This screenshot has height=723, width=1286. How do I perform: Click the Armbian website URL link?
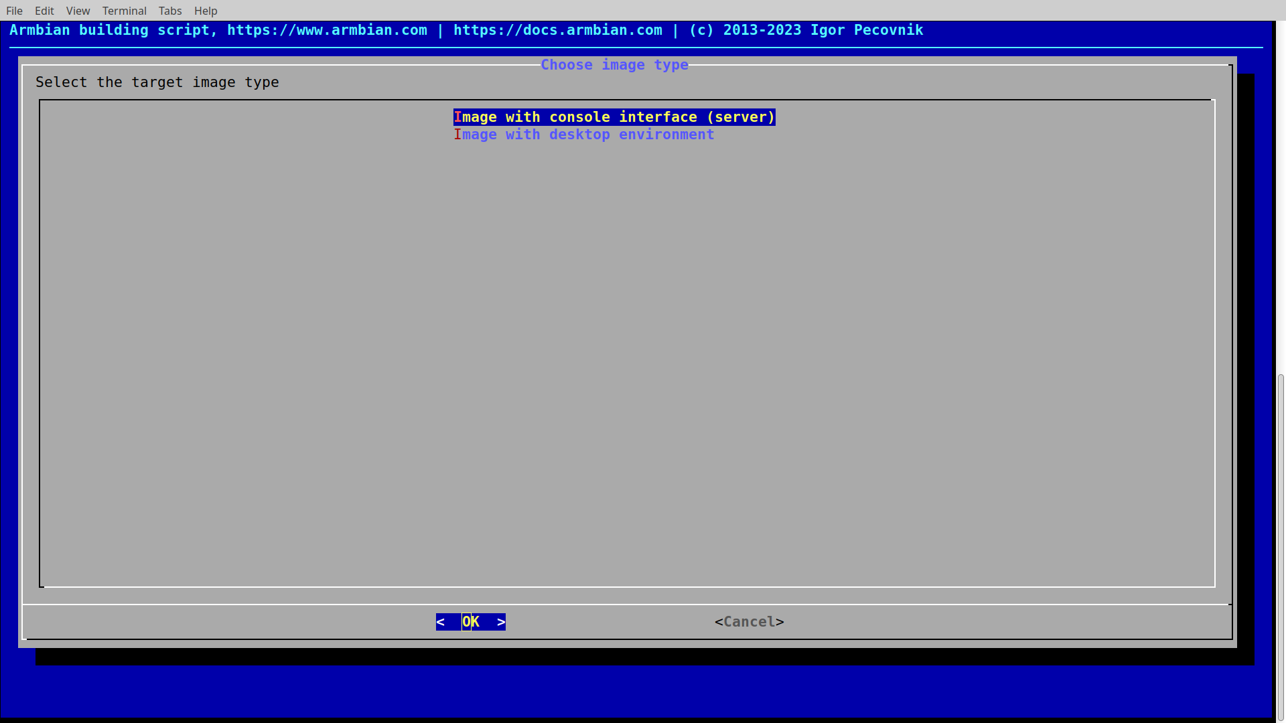coord(327,29)
